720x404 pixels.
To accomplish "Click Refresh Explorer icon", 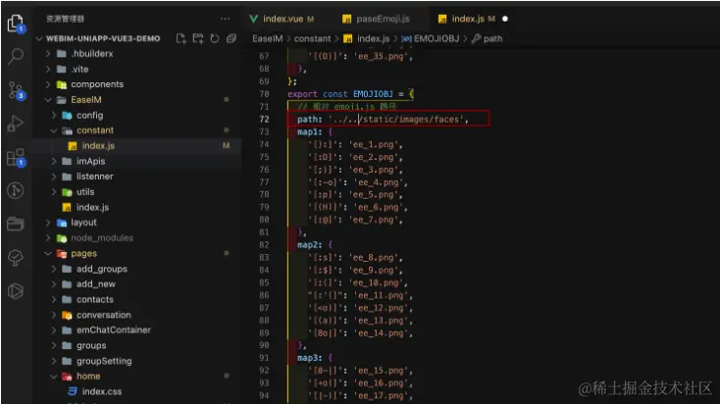I will pyautogui.click(x=215, y=38).
